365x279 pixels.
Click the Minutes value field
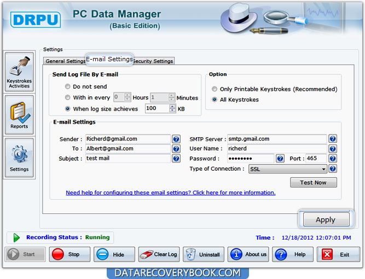[160, 97]
